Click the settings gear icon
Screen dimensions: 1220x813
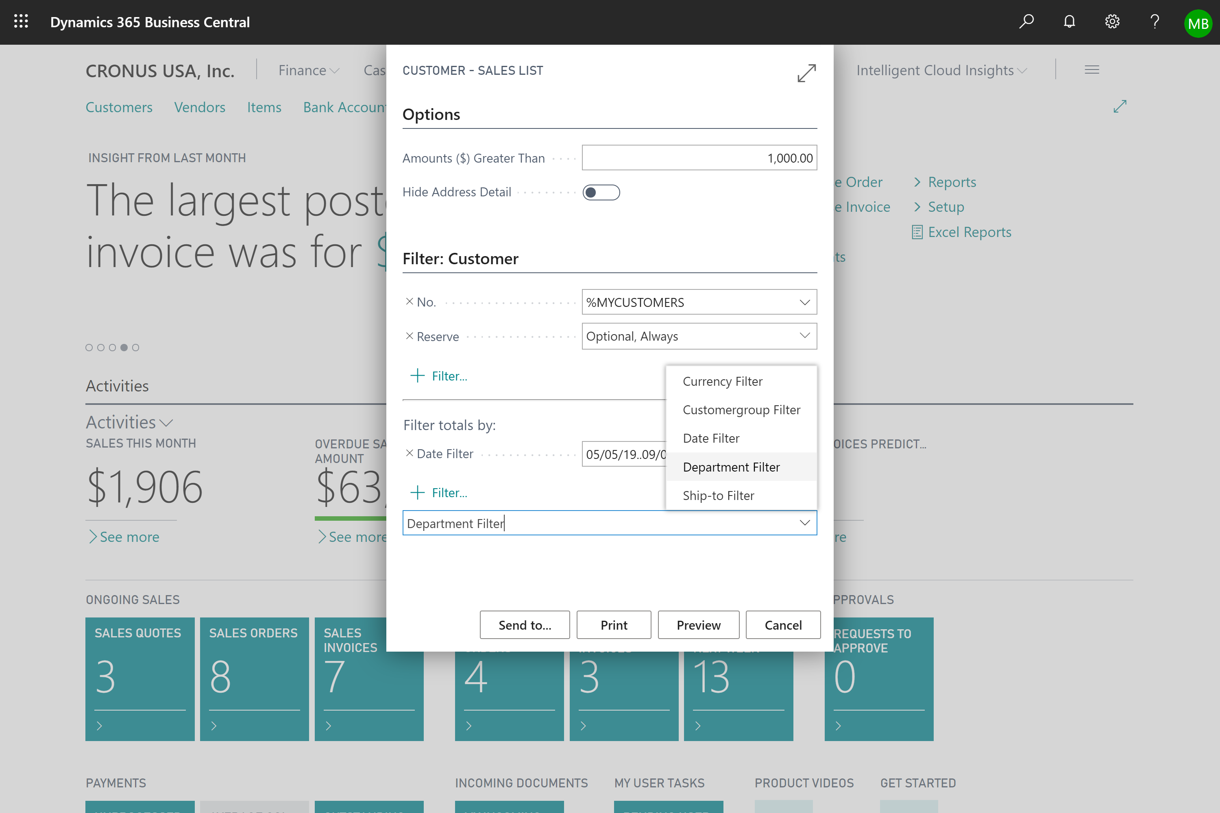coord(1112,22)
